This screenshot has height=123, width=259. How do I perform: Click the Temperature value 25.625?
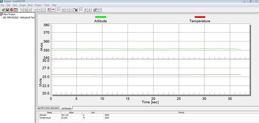(64, 118)
